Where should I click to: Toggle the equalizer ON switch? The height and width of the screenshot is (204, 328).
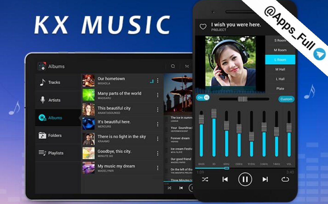[203, 98]
